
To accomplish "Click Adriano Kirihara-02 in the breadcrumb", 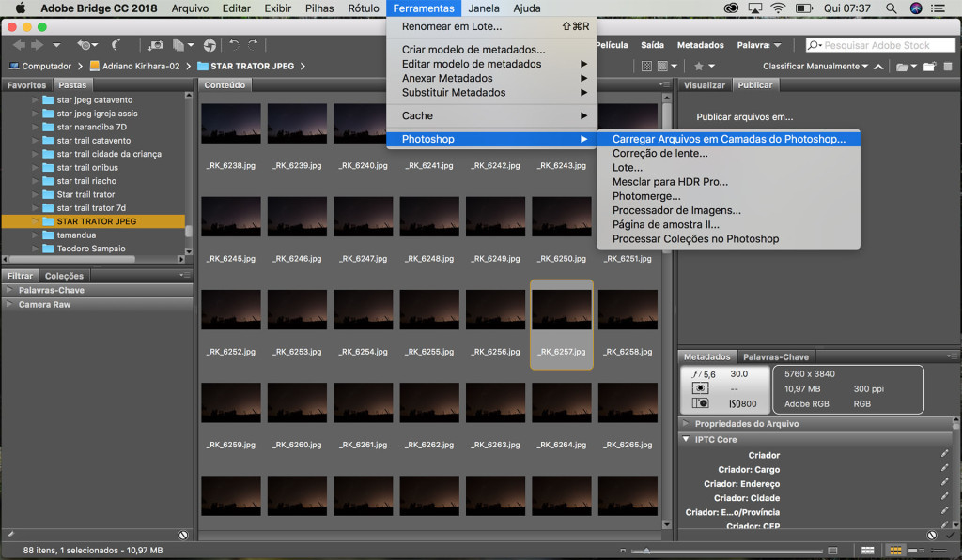I will coord(134,67).
